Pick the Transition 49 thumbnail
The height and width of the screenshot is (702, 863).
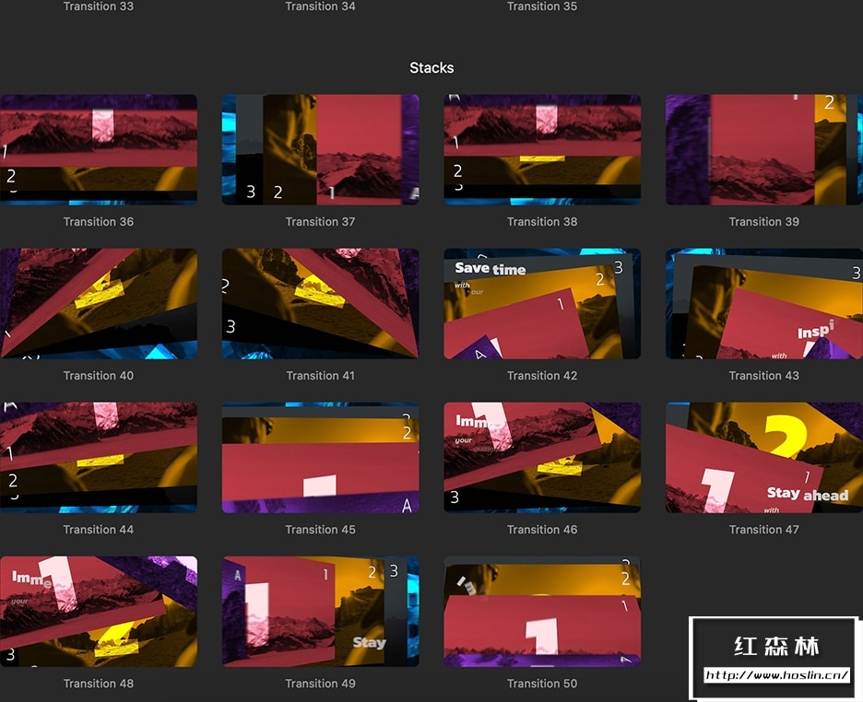click(320, 612)
